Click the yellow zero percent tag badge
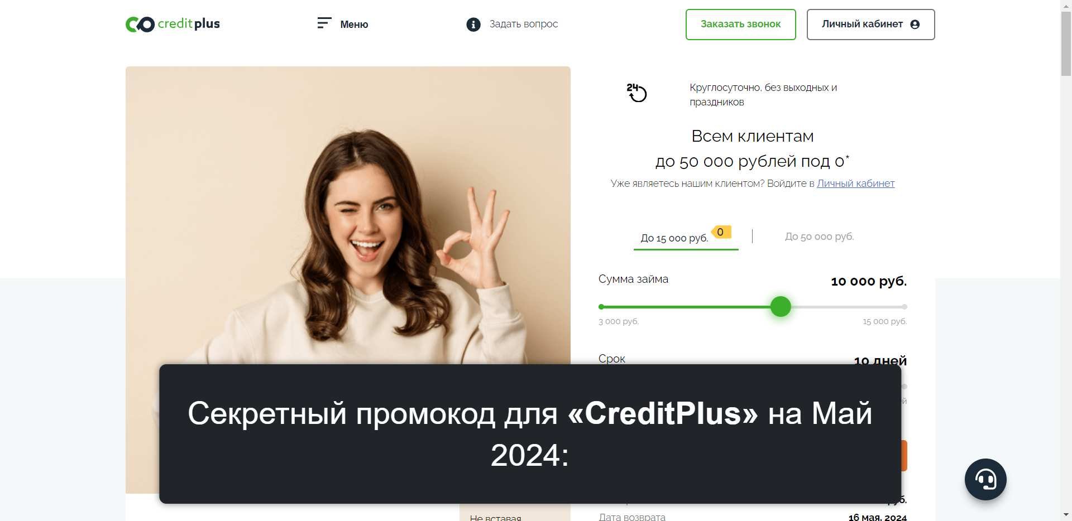Screen dimensions: 1072x521 pos(721,232)
